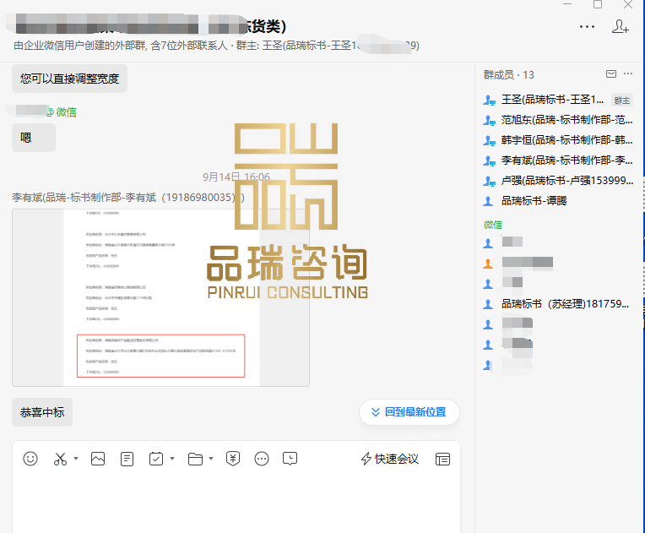The width and height of the screenshot is (645, 533).
Task: Open the three-dot menu in 群成员 panel
Action: click(629, 74)
